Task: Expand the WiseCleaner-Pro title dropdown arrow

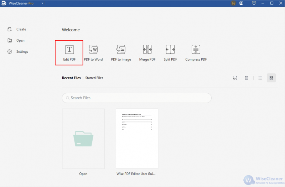Action: (42, 3)
